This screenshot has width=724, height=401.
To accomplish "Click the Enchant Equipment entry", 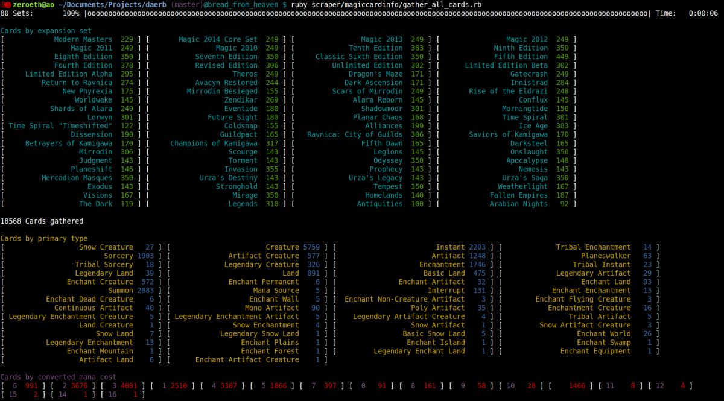I will coord(606,351).
